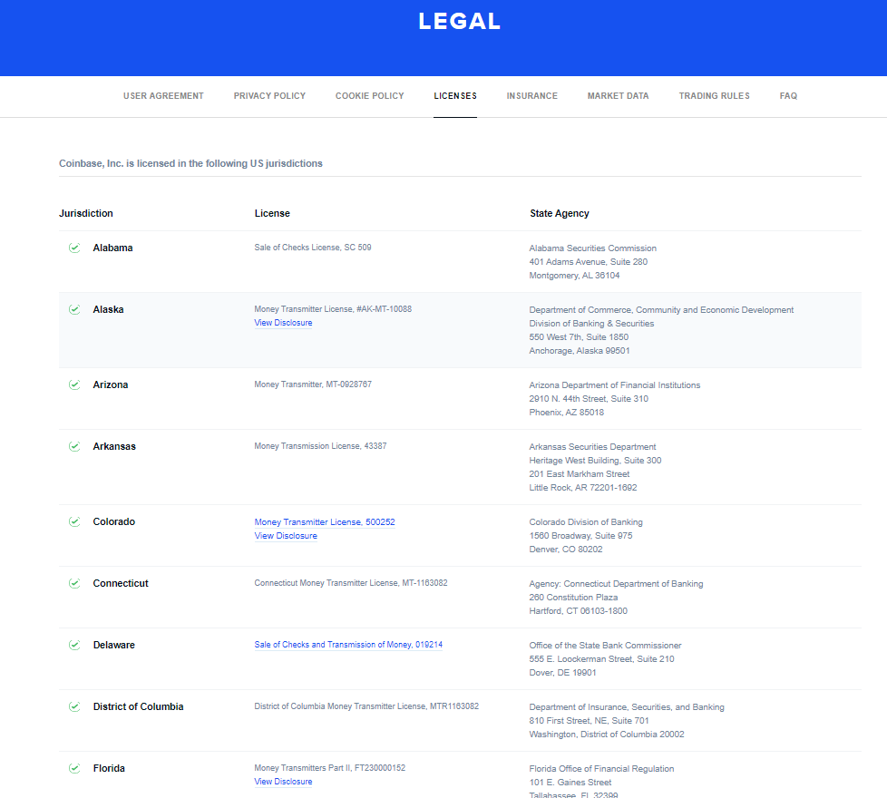This screenshot has width=887, height=798.
Task: Click the checkmark icon next to Arizona
Action: click(x=74, y=384)
